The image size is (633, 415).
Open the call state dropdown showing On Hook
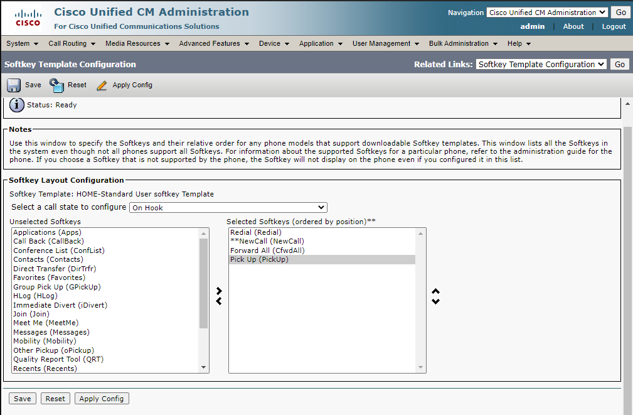click(228, 208)
